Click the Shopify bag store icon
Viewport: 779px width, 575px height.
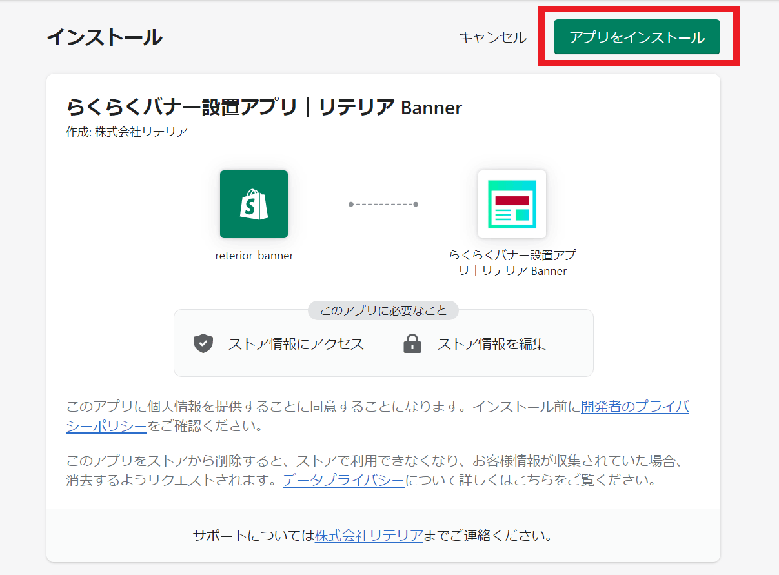pyautogui.click(x=254, y=204)
